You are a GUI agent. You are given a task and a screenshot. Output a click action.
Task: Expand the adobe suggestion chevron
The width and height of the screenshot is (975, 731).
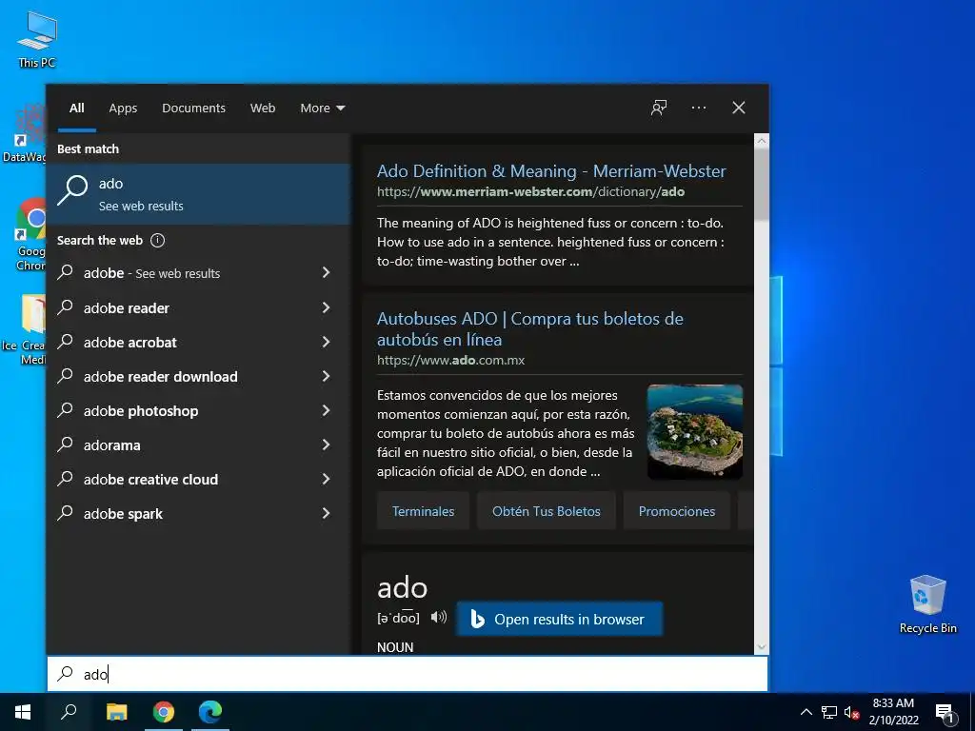pos(326,273)
